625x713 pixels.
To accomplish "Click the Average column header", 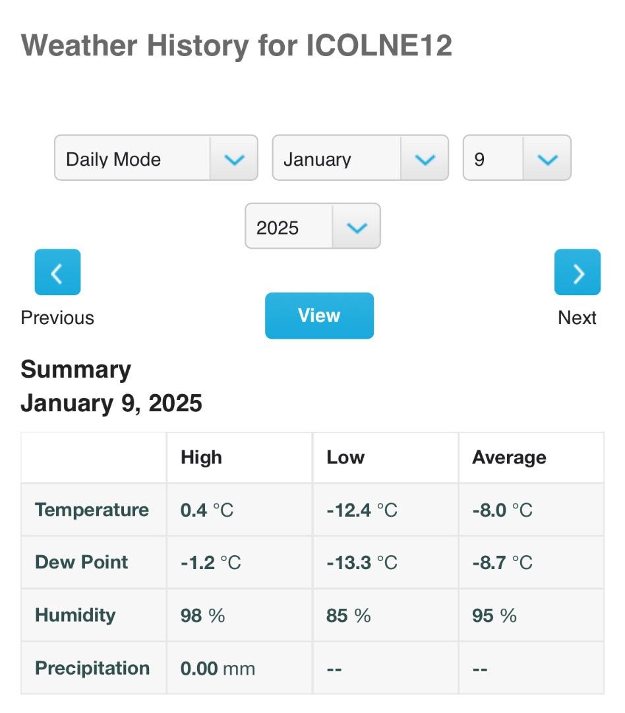I will click(x=509, y=458).
